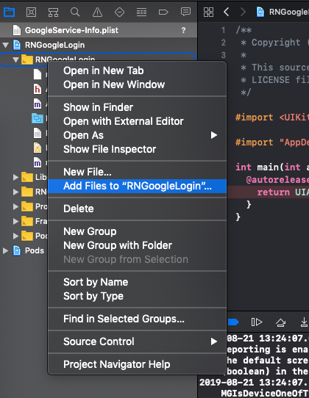The width and height of the screenshot is (309, 398).
Task: Choose Add Files to "RNGoogleLogin"...
Action: [x=138, y=186]
